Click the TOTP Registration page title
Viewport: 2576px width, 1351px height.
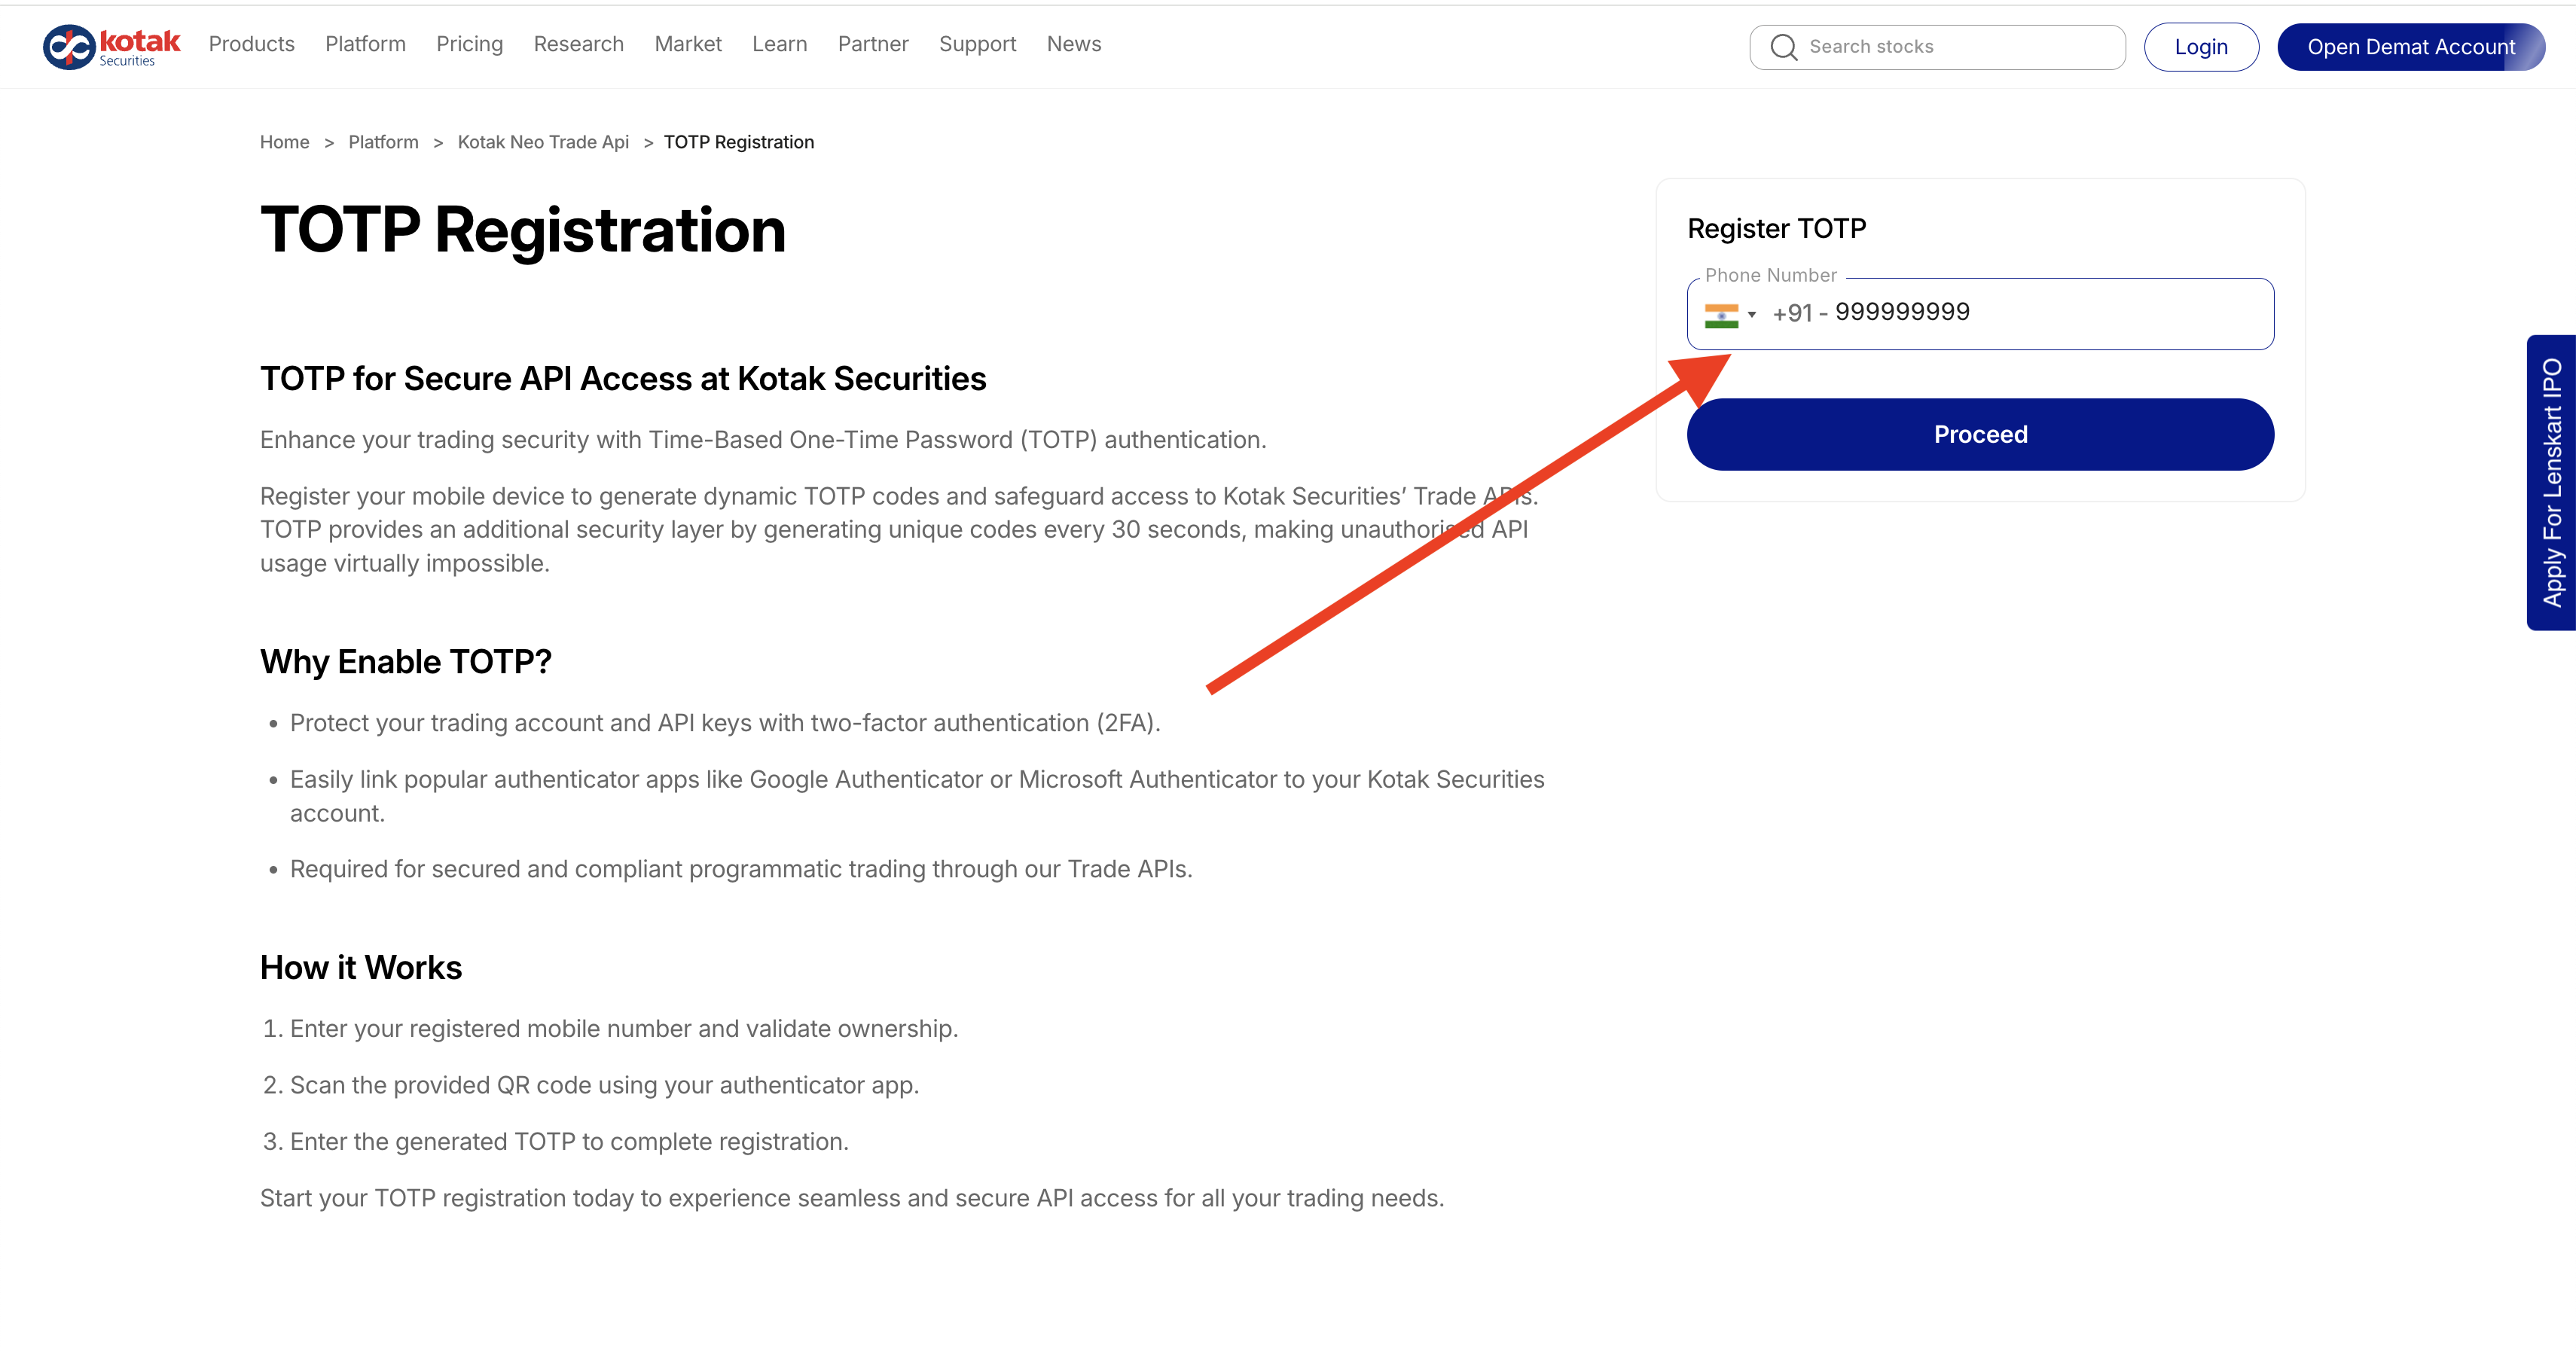(523, 230)
